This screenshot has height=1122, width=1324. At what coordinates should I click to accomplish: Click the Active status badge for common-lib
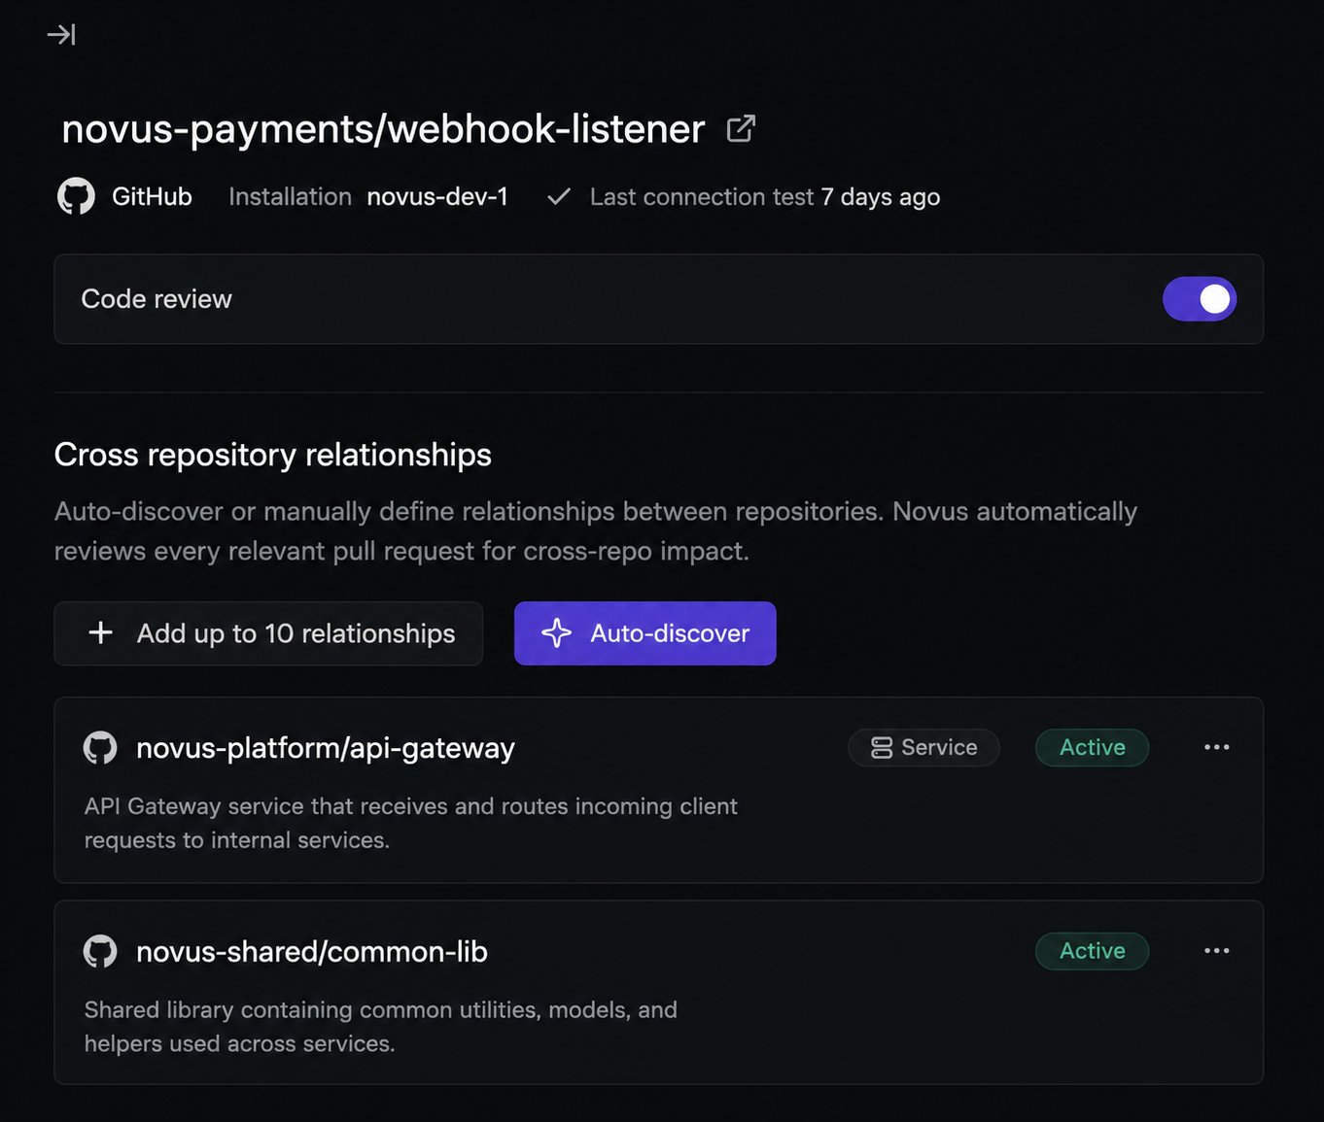[1093, 950]
